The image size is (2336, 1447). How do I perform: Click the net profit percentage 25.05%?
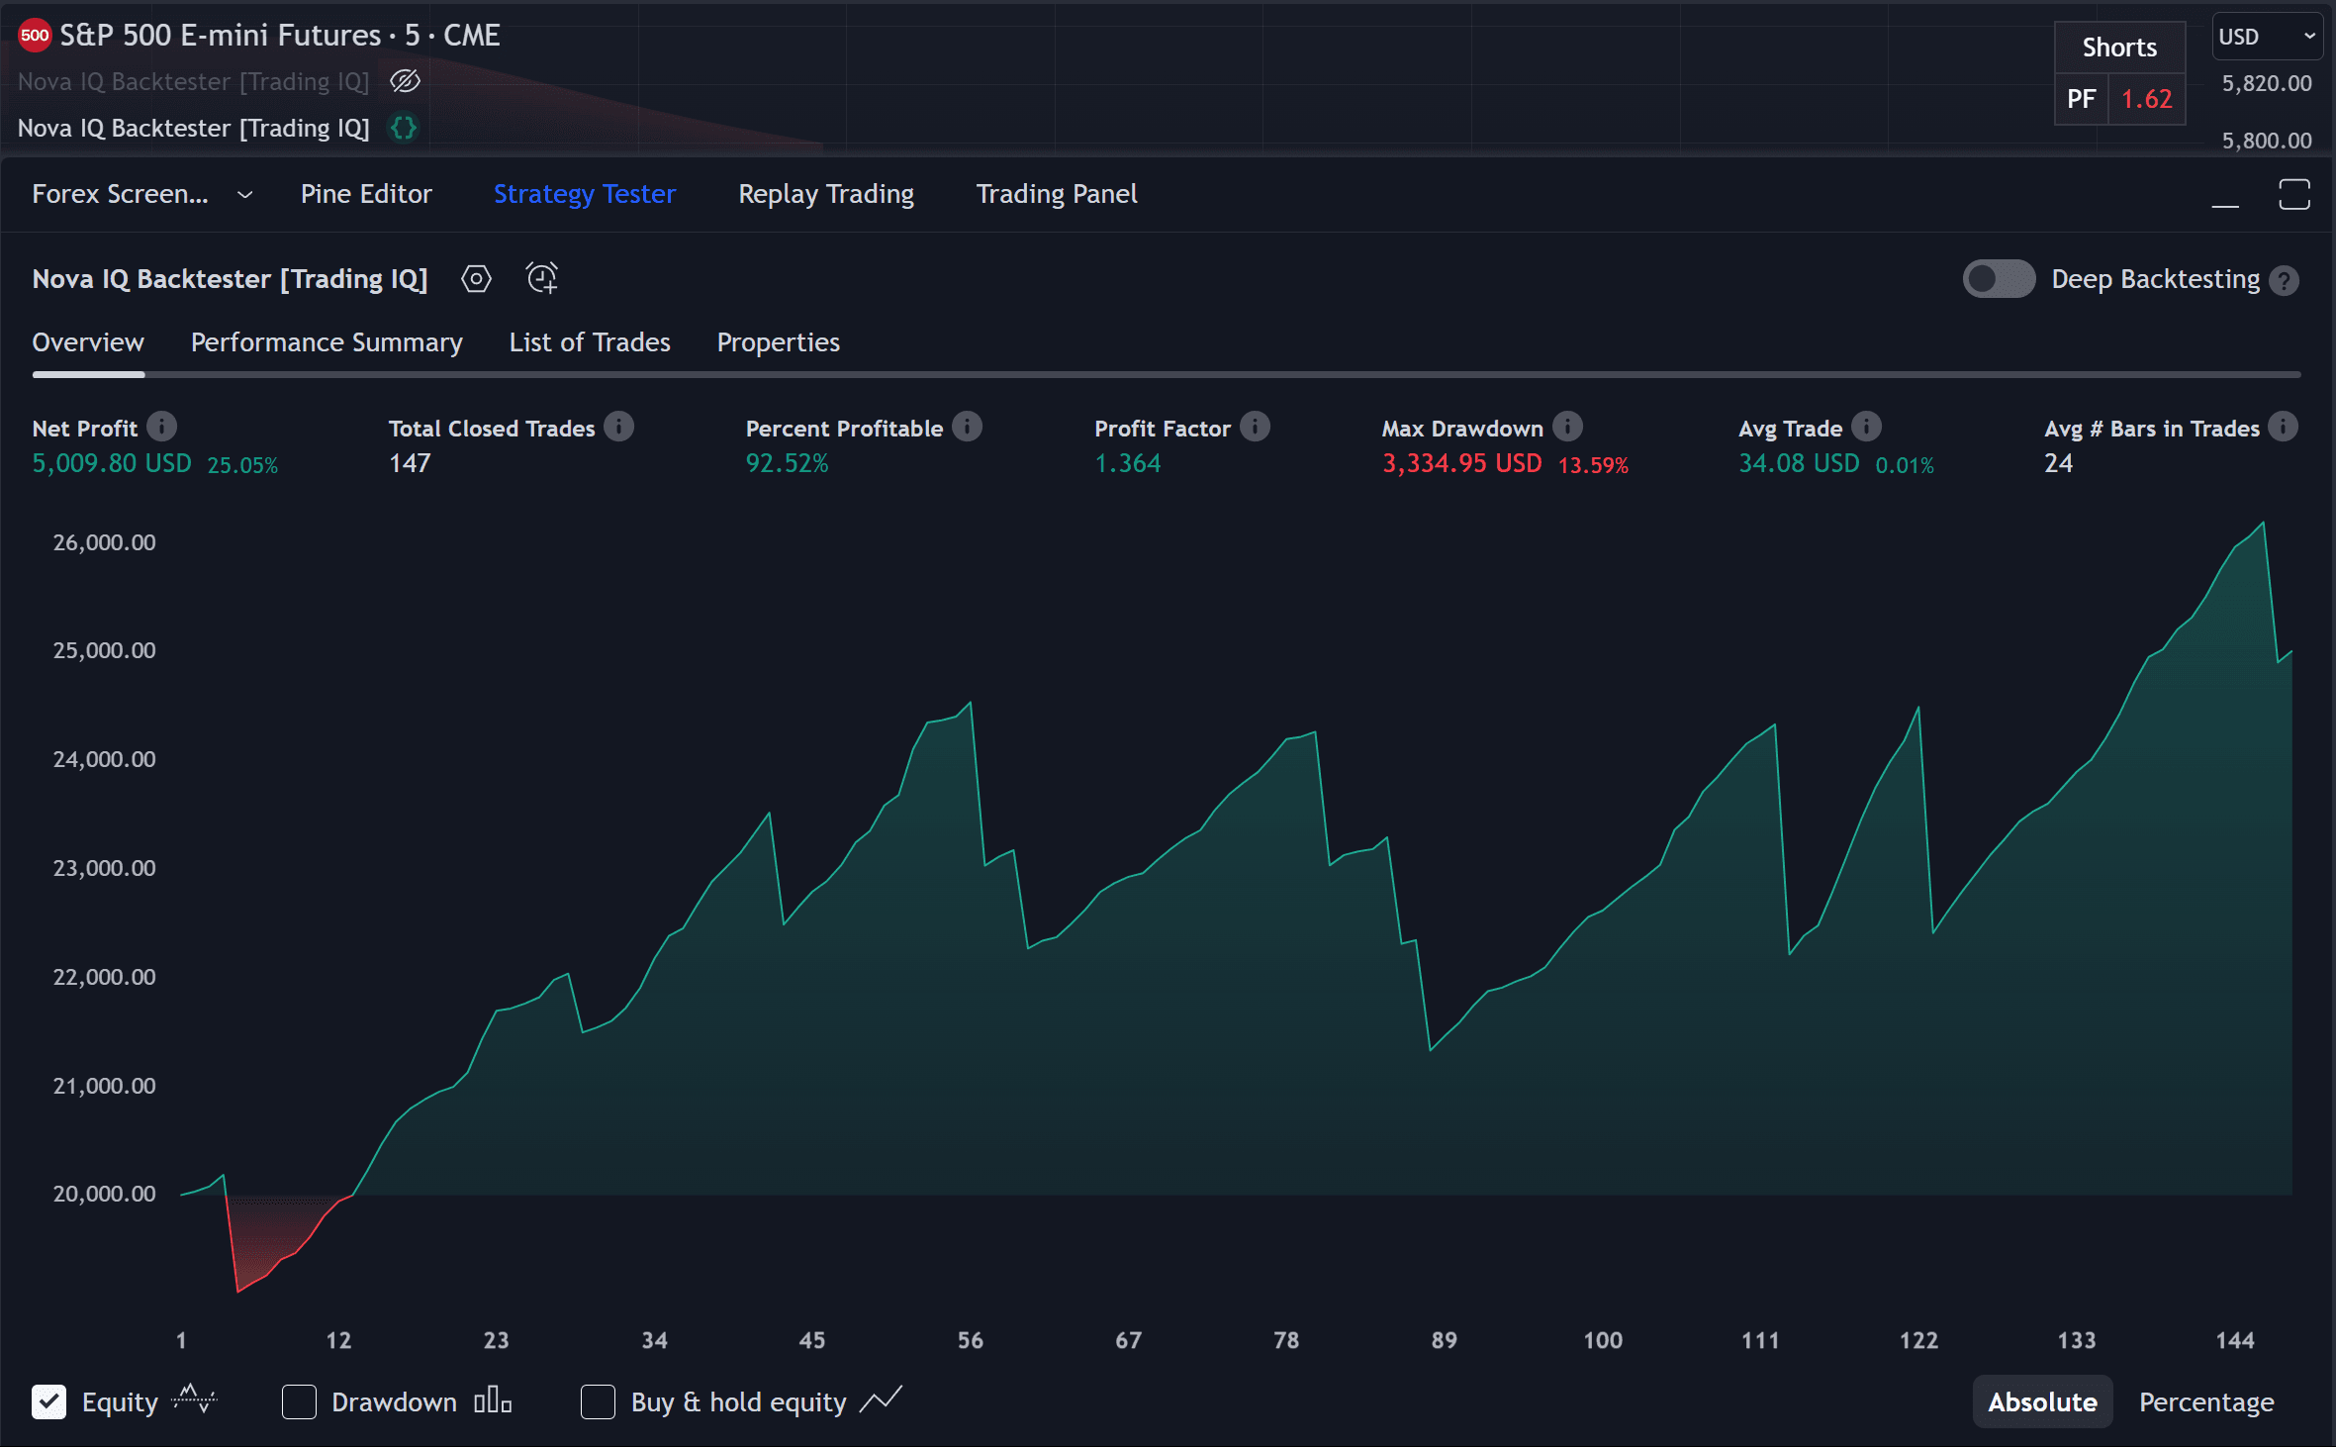tap(242, 465)
